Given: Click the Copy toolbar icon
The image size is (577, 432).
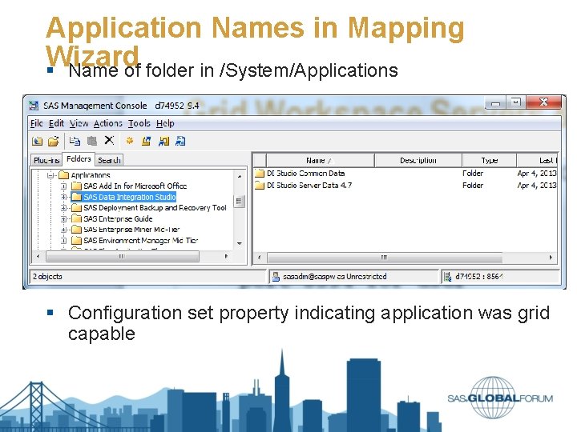Looking at the screenshot, I should click(75, 141).
